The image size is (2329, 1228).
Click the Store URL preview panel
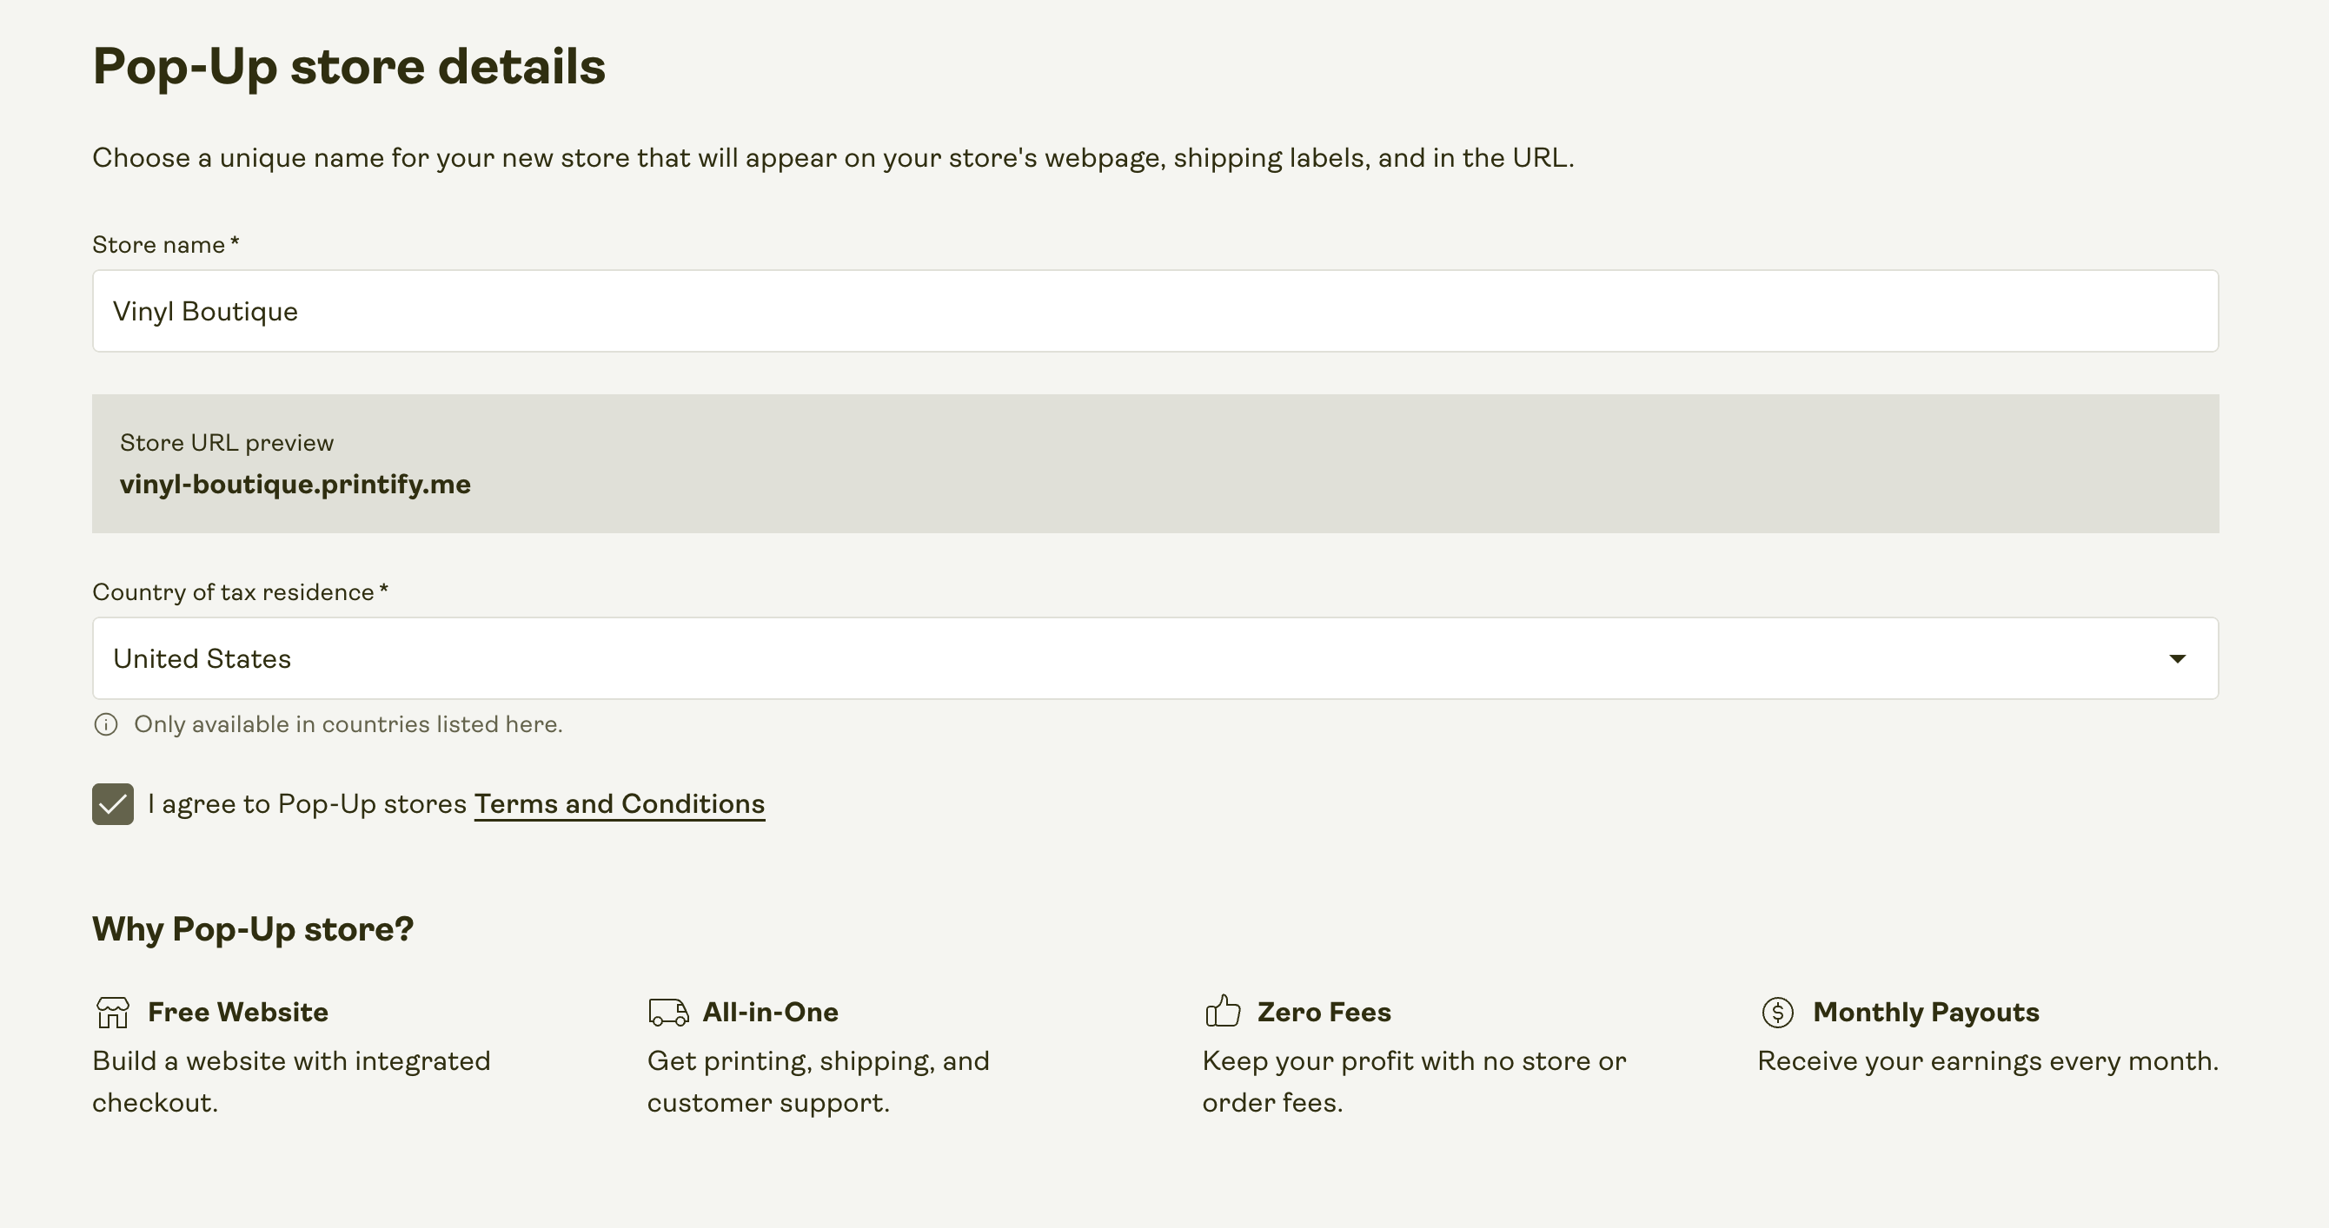[x=1156, y=463]
